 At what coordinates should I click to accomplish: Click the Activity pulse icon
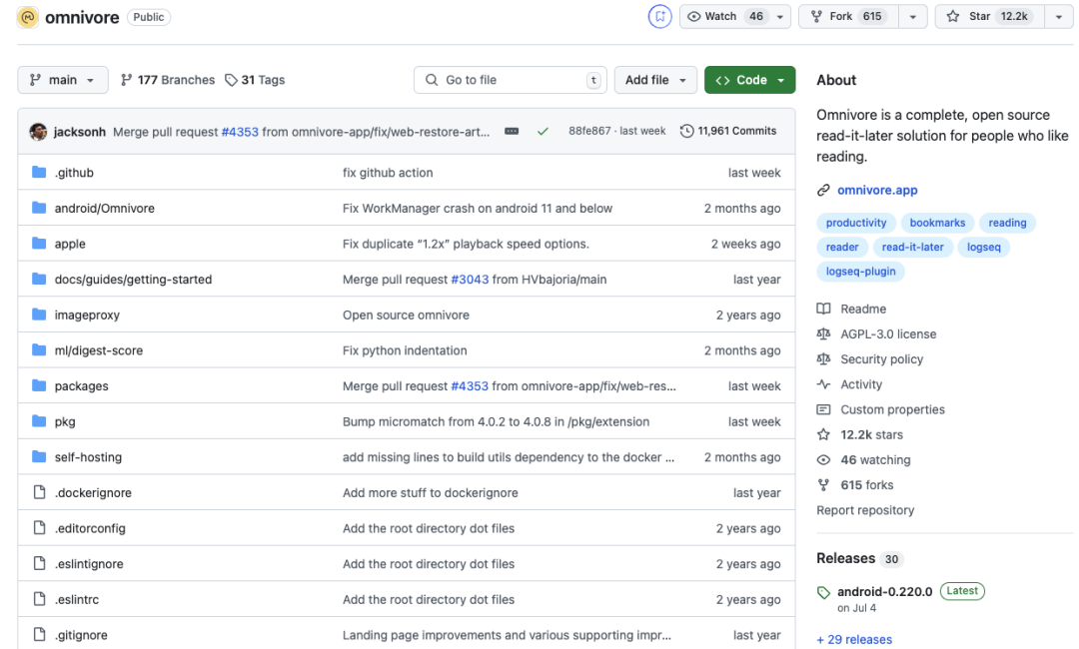[823, 384]
